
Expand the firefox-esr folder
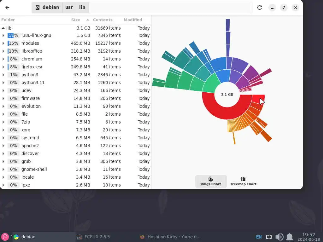pos(3,67)
